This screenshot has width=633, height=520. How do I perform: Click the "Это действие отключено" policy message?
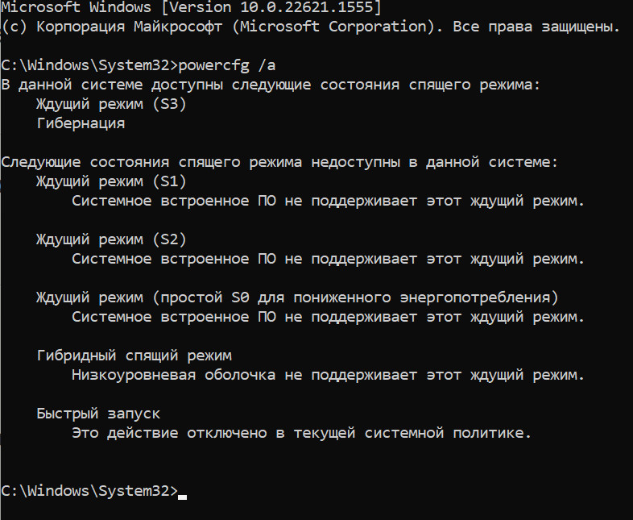(x=301, y=433)
